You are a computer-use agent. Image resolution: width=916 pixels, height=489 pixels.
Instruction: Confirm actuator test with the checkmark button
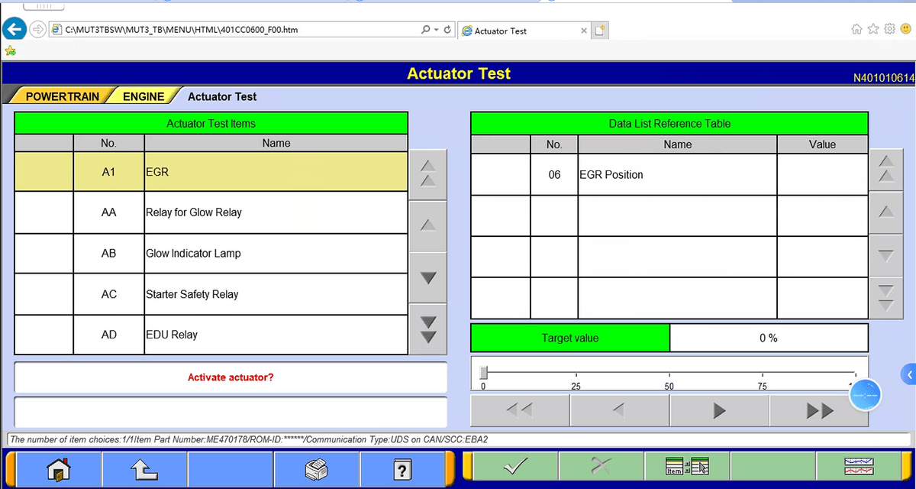coord(516,466)
